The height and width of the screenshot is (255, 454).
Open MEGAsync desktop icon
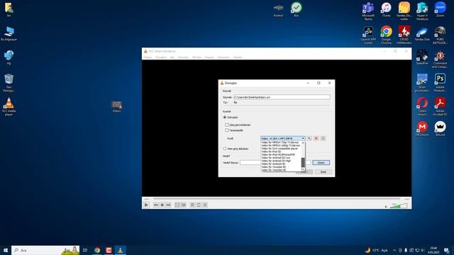pos(422,129)
